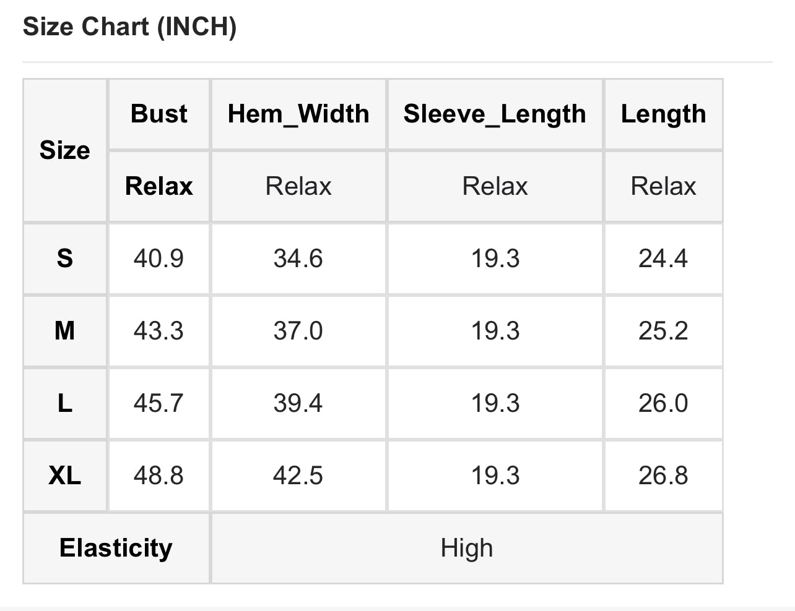Click the Relax label under Sleeve_Length
Screen dimensions: 795x611
tap(495, 186)
